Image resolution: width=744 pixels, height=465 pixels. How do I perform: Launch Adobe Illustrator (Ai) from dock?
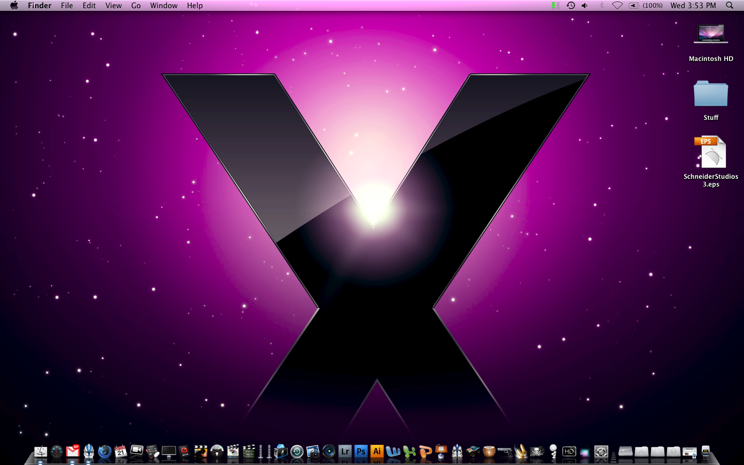[x=377, y=452]
